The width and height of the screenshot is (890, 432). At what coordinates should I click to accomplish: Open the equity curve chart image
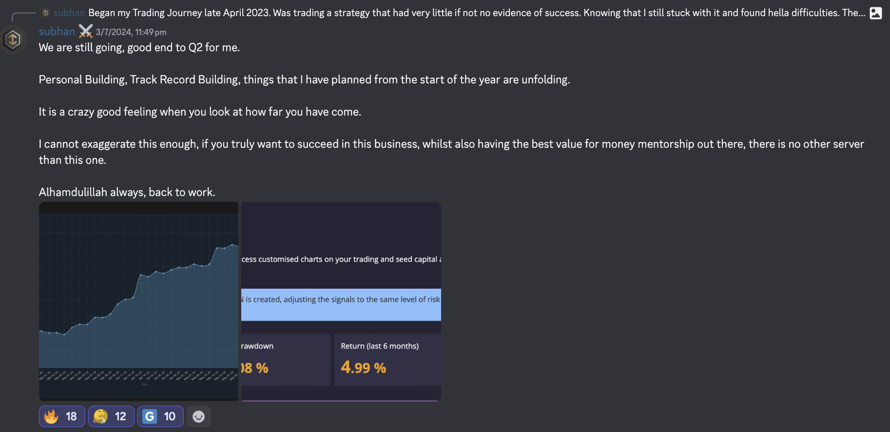(139, 301)
